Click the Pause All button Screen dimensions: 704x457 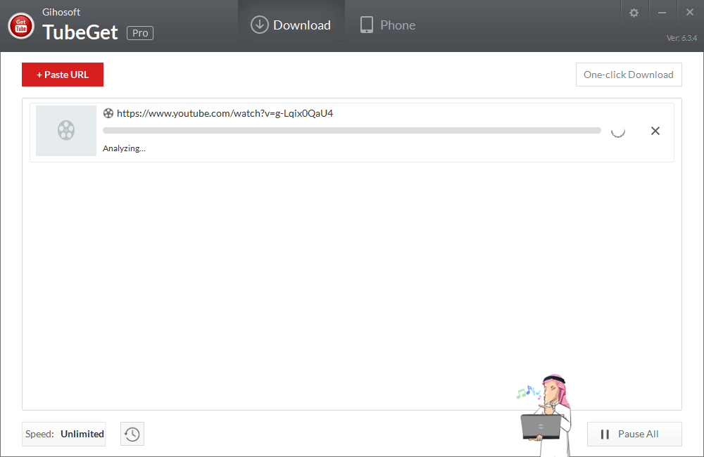point(634,434)
